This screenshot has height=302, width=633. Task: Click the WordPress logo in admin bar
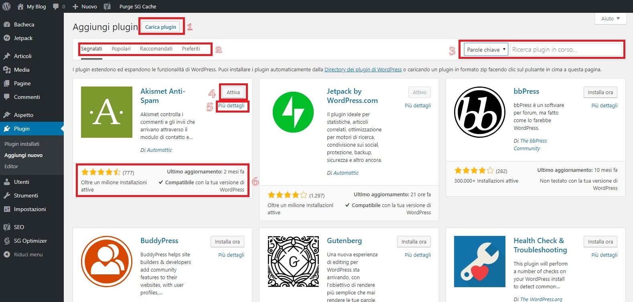coord(6,6)
